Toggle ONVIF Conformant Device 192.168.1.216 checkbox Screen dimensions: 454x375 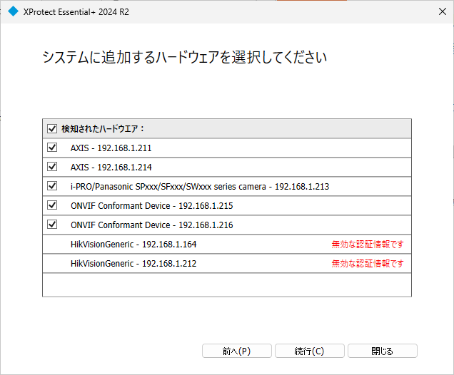tap(52, 225)
